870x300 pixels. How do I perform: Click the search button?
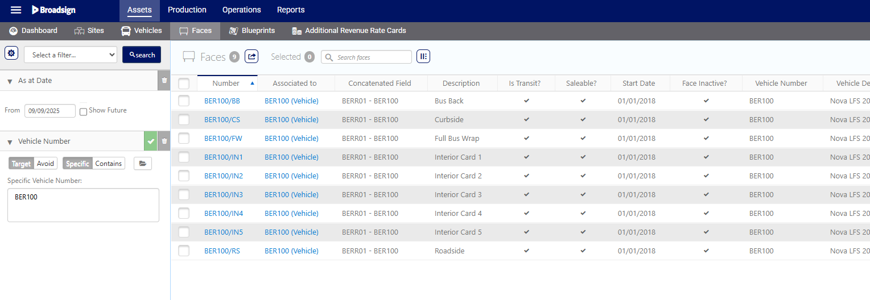tap(142, 55)
